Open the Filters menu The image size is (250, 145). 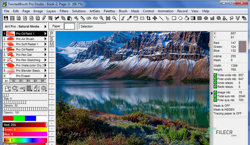coord(64,11)
